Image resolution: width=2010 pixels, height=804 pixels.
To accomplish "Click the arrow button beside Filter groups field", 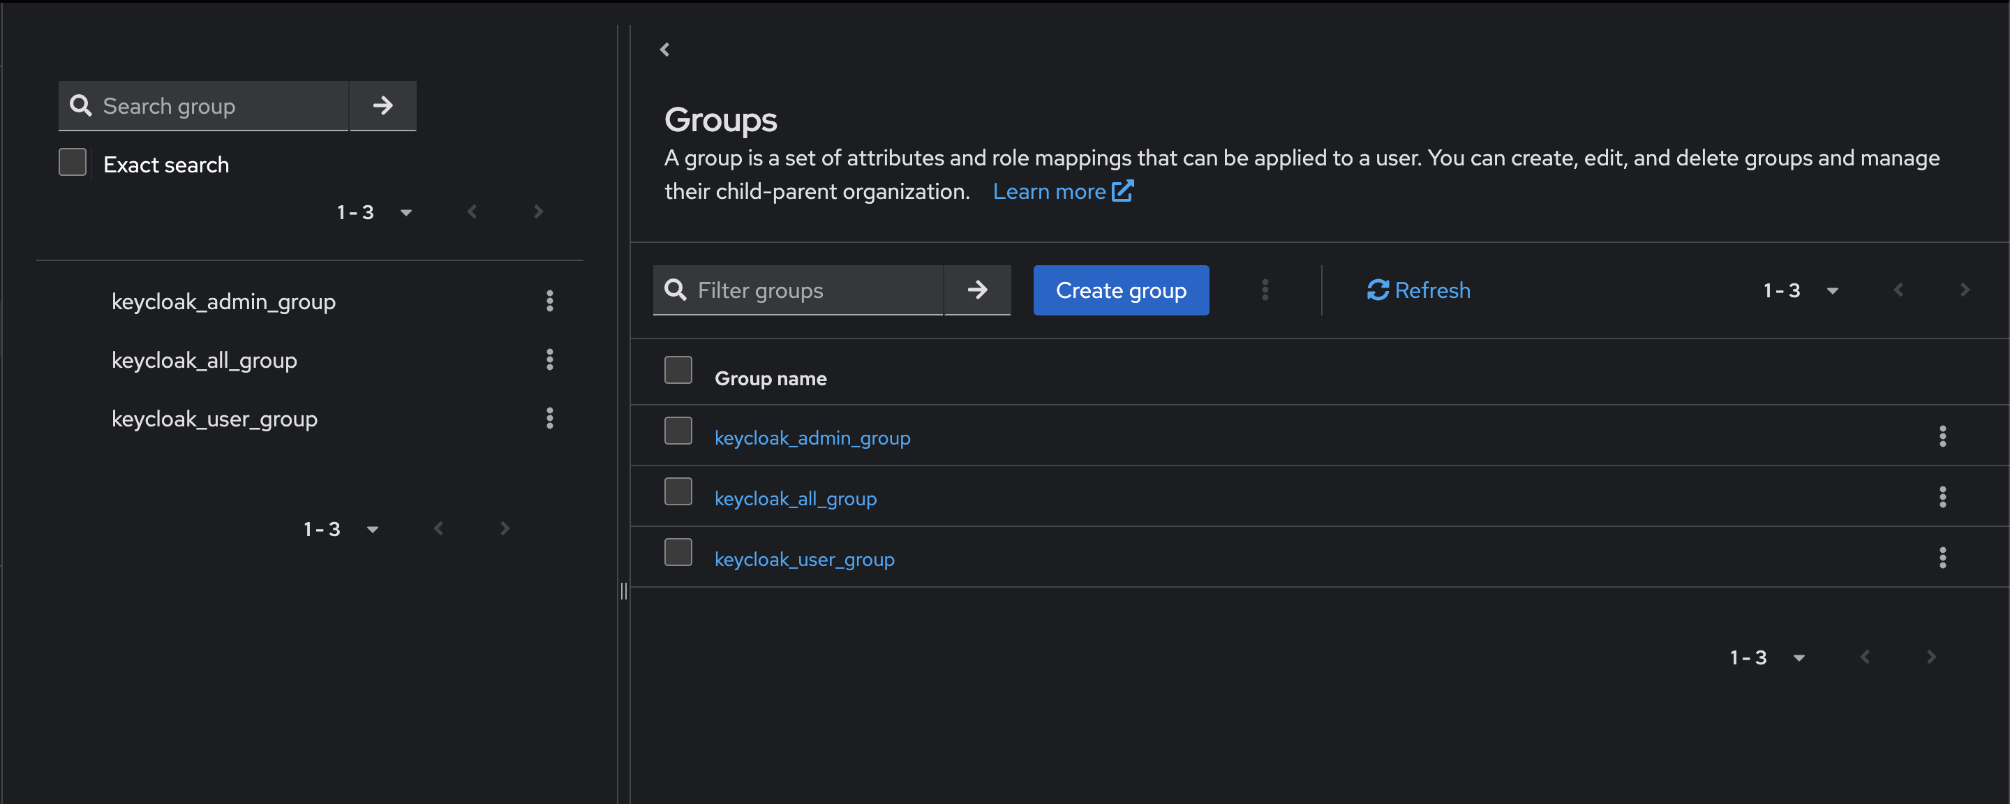I will (x=978, y=290).
